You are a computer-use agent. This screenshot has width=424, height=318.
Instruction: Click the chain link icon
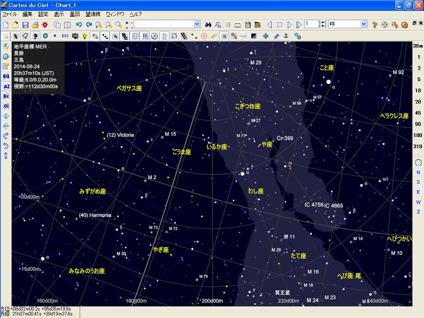point(276,36)
